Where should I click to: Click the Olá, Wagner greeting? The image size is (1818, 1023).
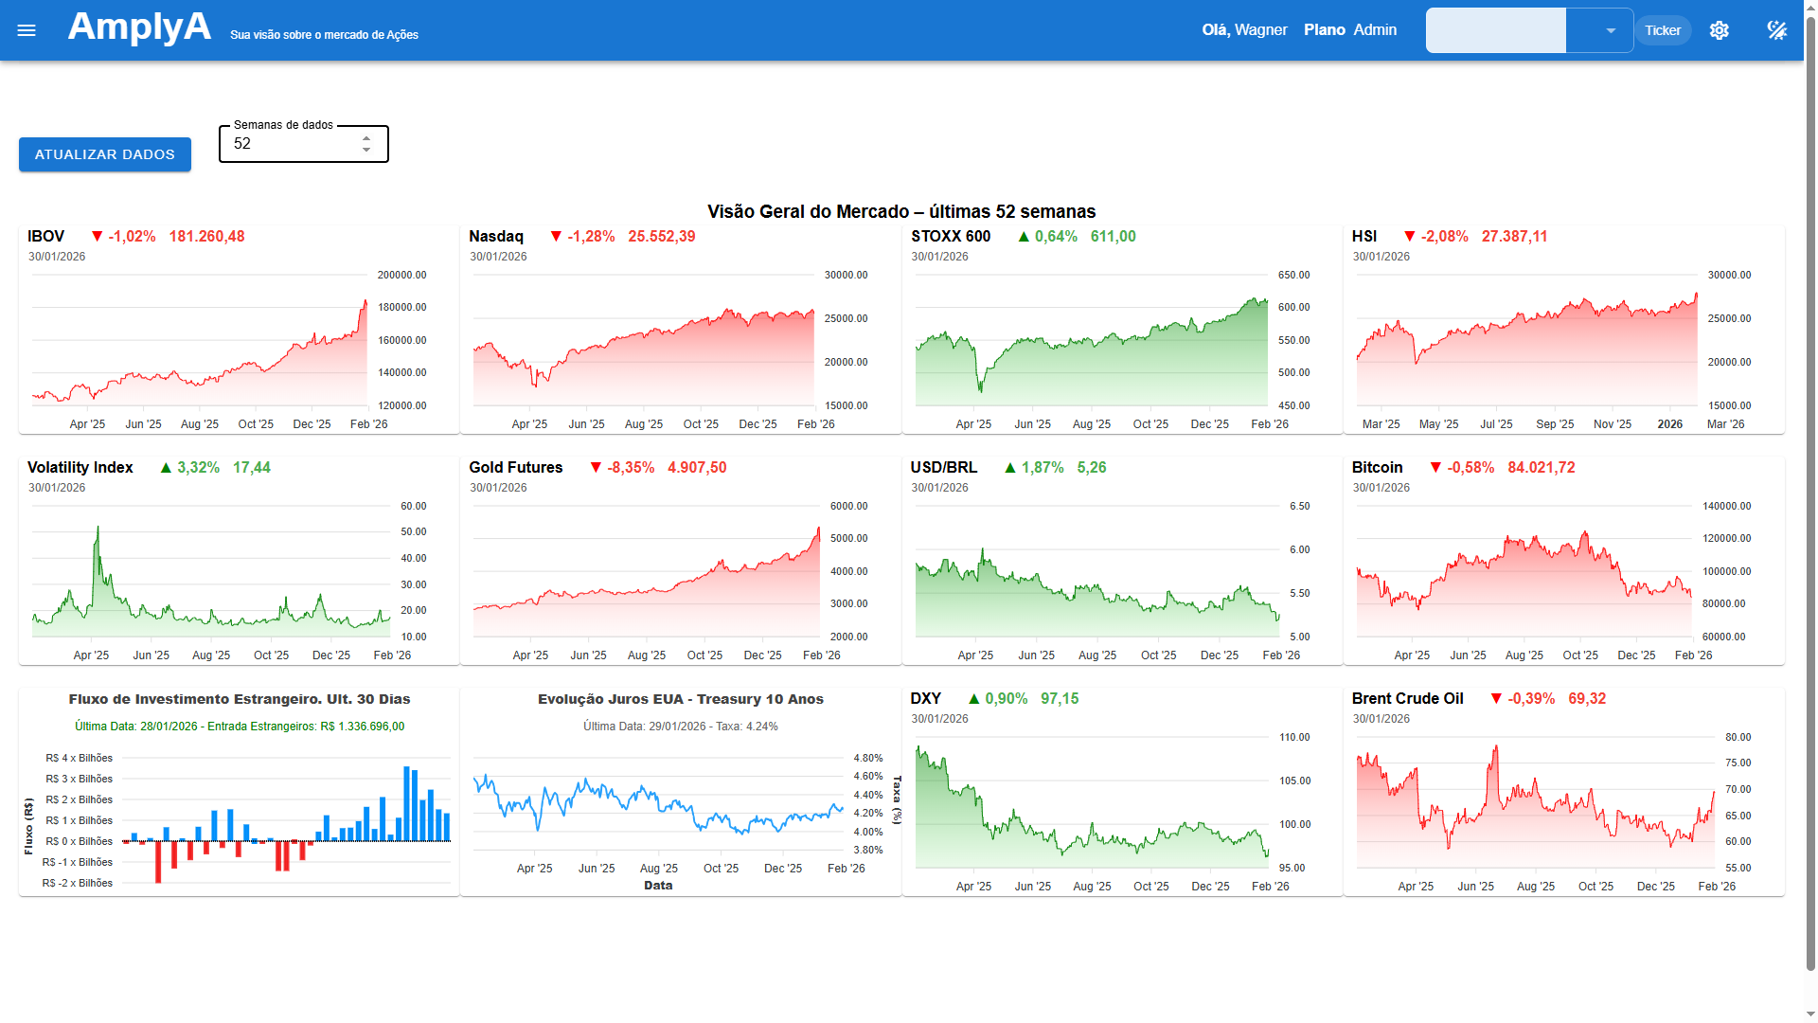[1244, 30]
